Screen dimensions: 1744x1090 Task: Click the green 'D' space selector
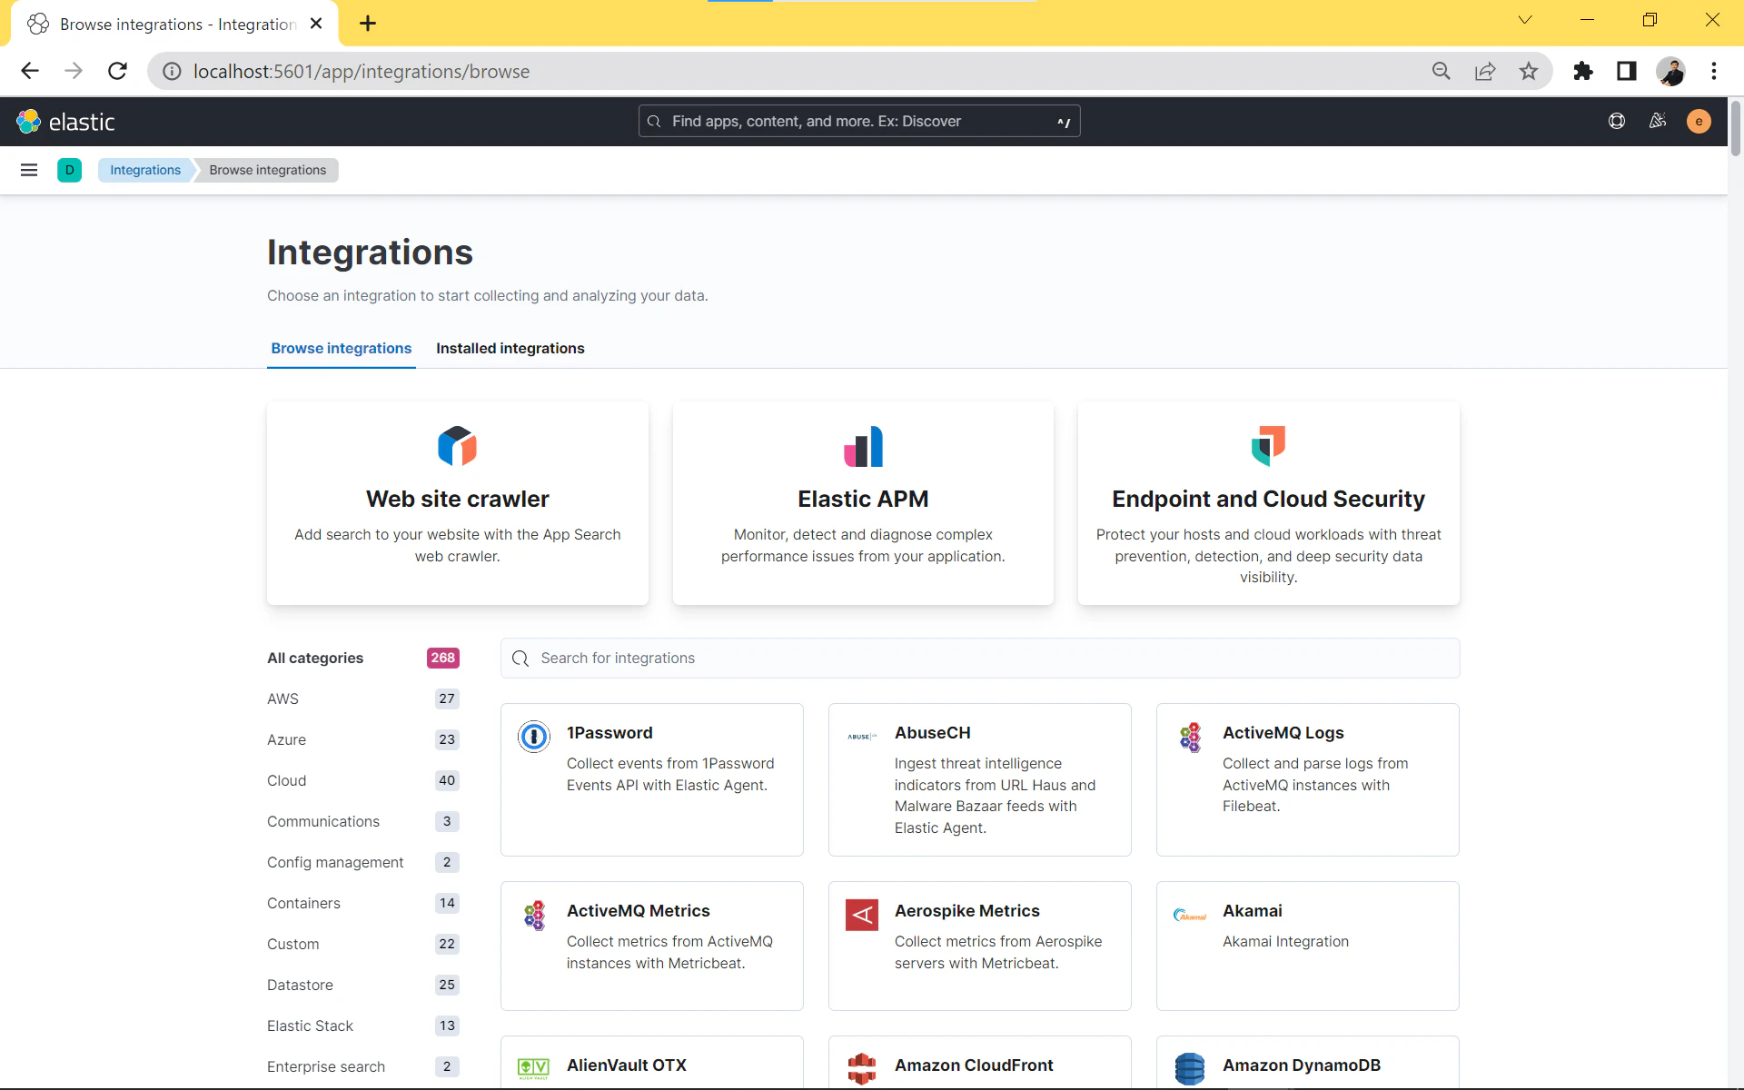(x=70, y=170)
